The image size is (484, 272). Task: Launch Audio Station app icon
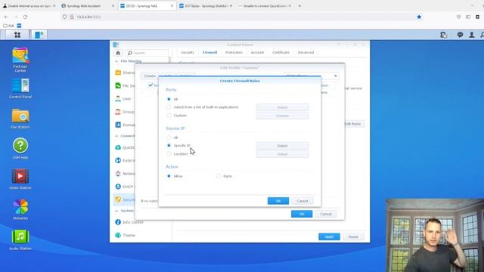[20, 240]
